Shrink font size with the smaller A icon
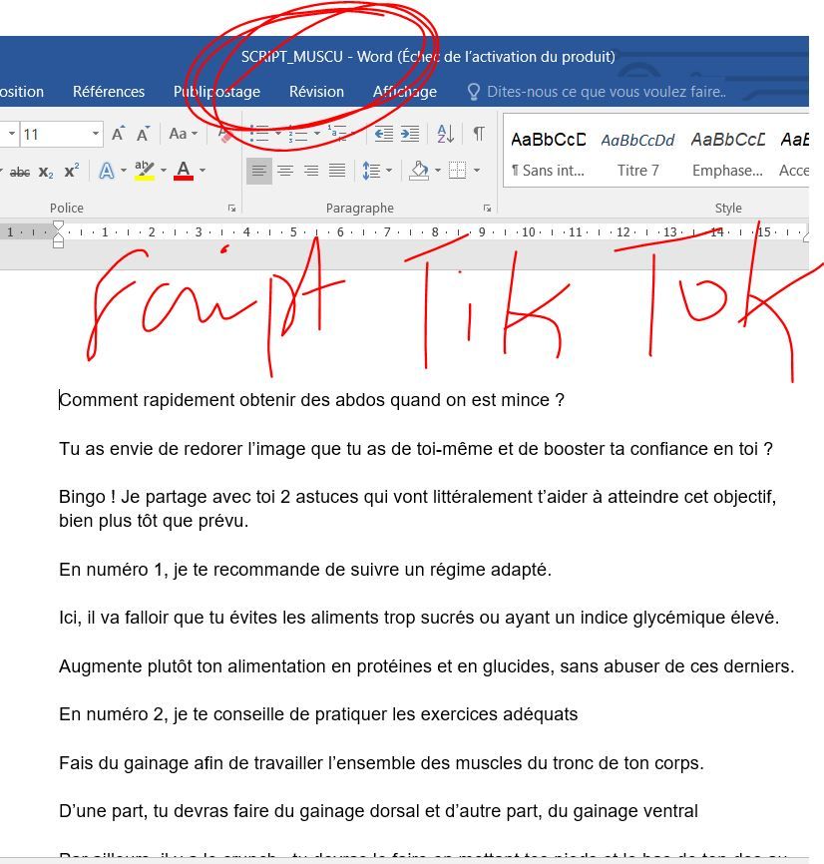The image size is (824, 864). pos(144,134)
